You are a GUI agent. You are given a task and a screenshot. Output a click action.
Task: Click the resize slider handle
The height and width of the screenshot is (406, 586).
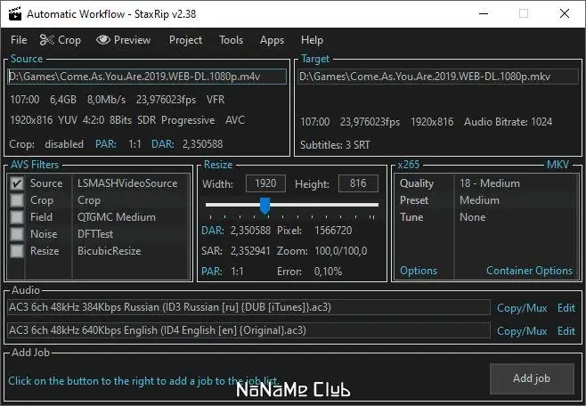click(x=265, y=206)
